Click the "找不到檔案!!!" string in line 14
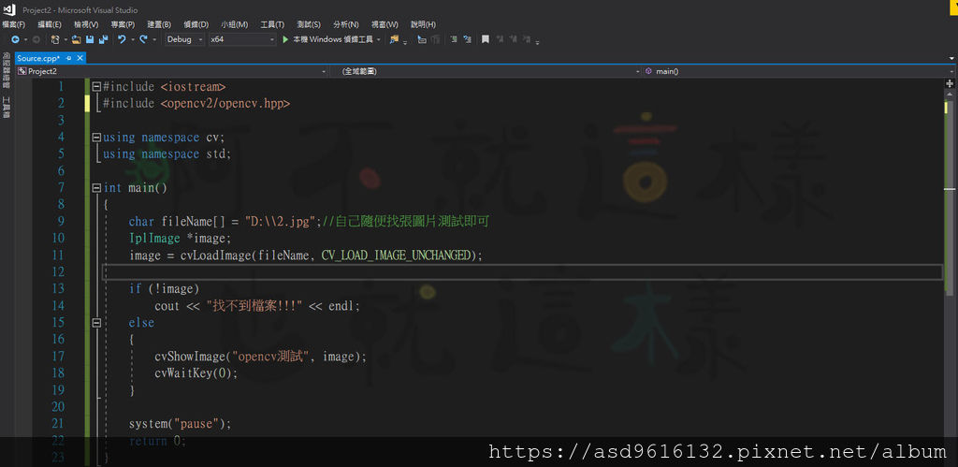Image resolution: width=958 pixels, height=467 pixels. [254, 306]
